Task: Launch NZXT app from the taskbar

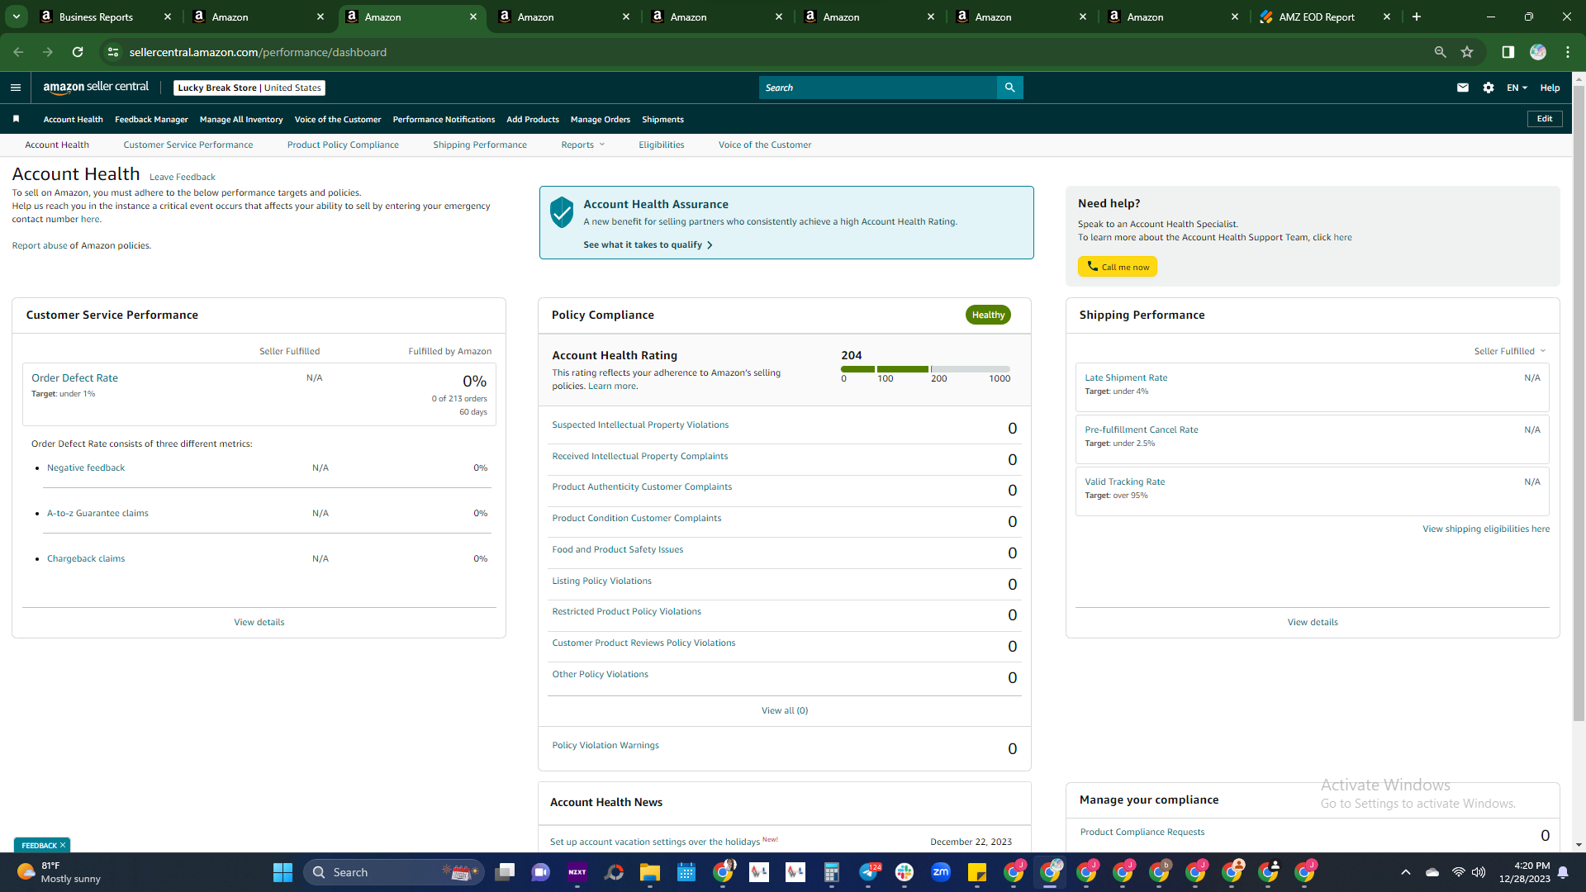Action: click(x=577, y=872)
